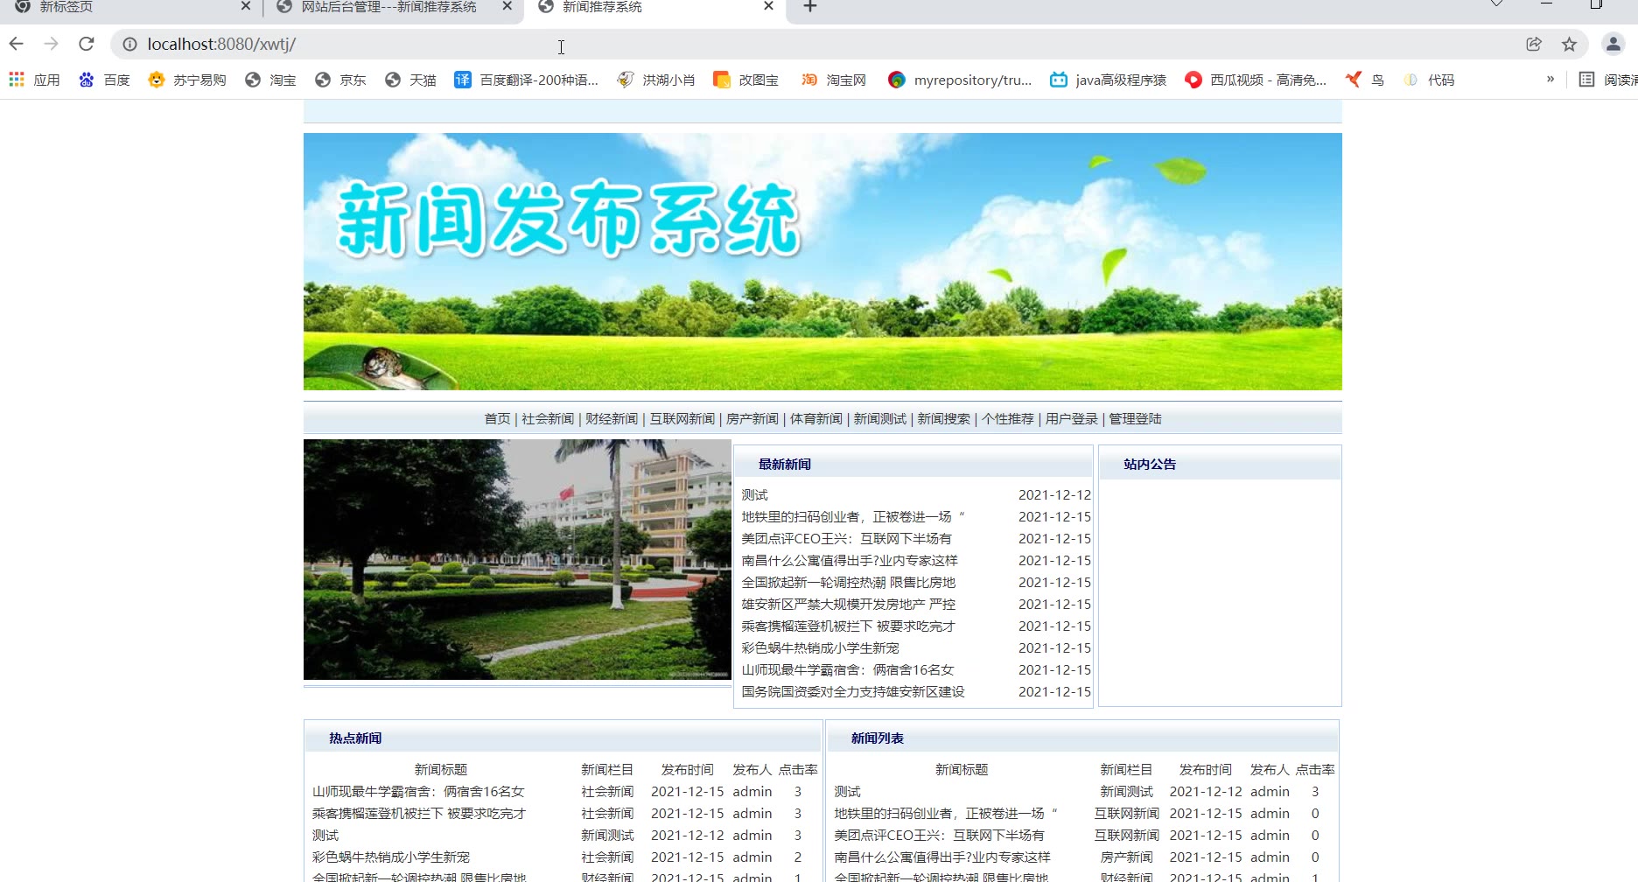
Task: Open 全国掀起新一轮调控热潮 in 最新新闻
Action: (849, 583)
